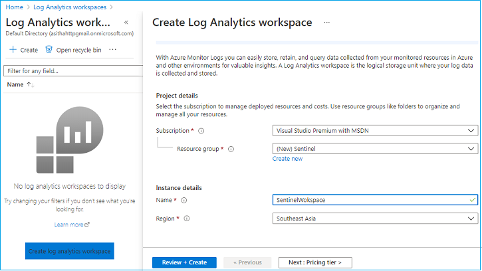Open ellipsis menu beside Create Log Analytics workspace title
The width and height of the screenshot is (482, 271).
[x=327, y=23]
